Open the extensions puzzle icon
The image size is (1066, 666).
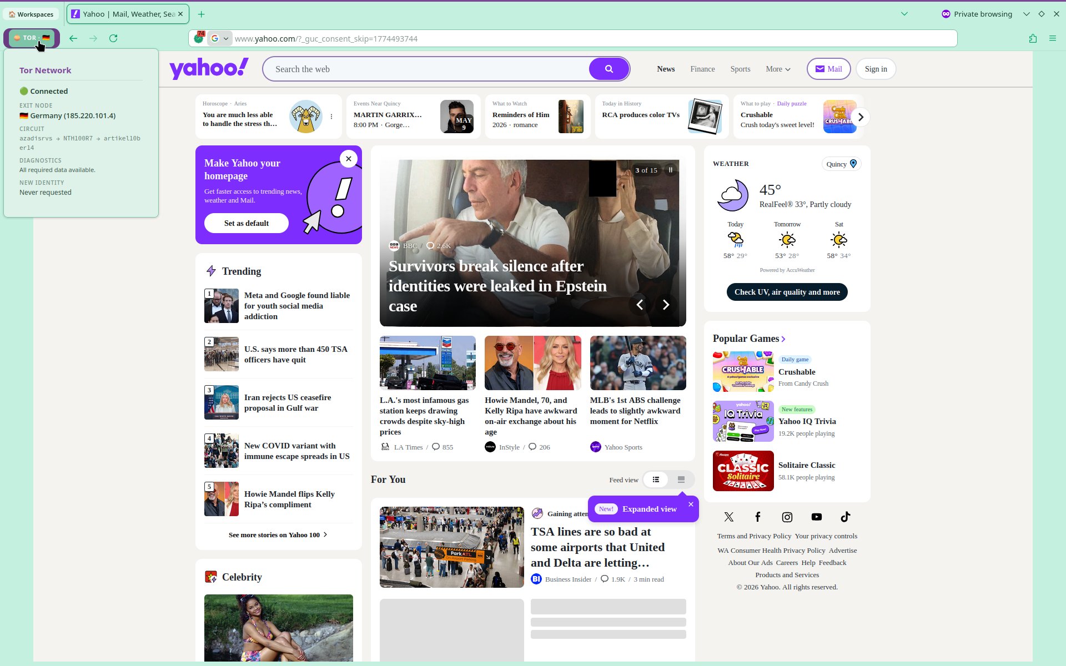tap(1032, 38)
